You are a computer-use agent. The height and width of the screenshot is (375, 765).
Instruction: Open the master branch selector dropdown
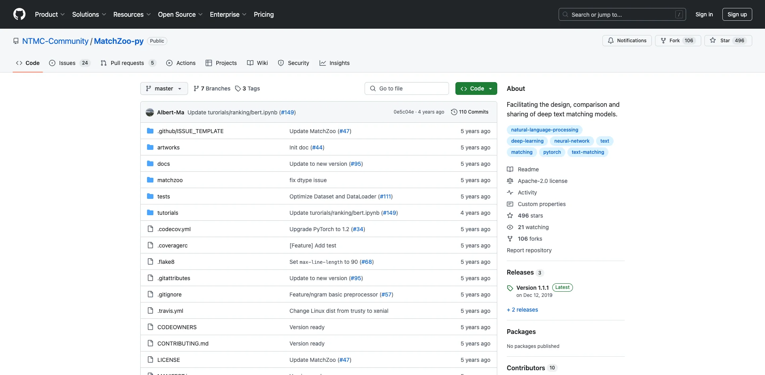pos(164,88)
